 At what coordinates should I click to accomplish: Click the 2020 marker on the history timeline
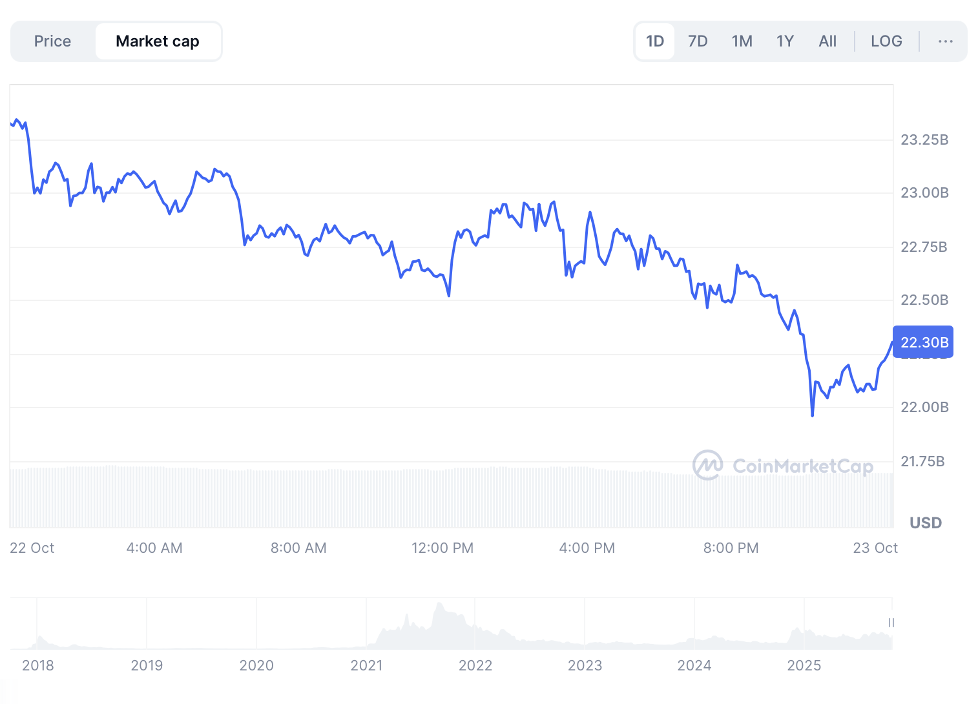256,665
